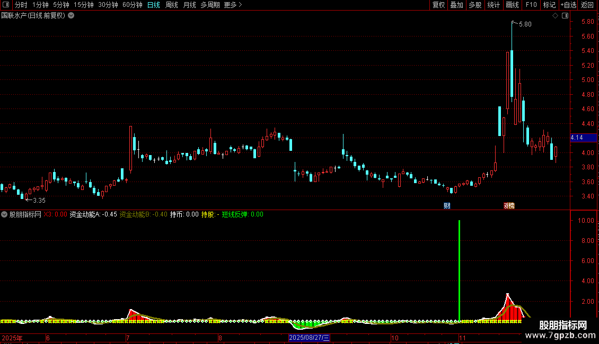Click the X3: 0.00 indicator value
The image size is (599, 344).
pos(55,214)
